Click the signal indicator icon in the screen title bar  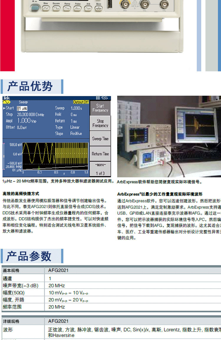(105, 98)
